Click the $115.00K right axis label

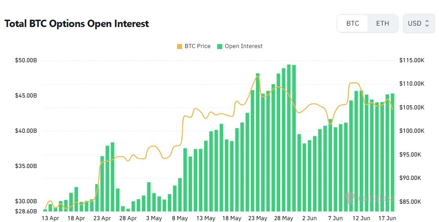[412, 60]
